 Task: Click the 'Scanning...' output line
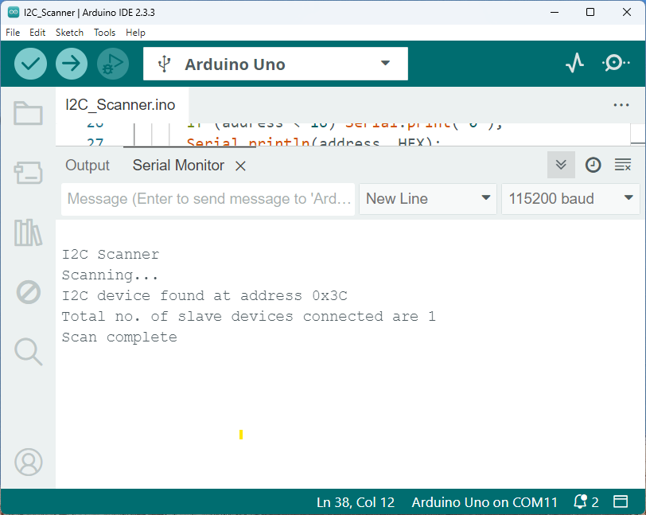click(110, 275)
